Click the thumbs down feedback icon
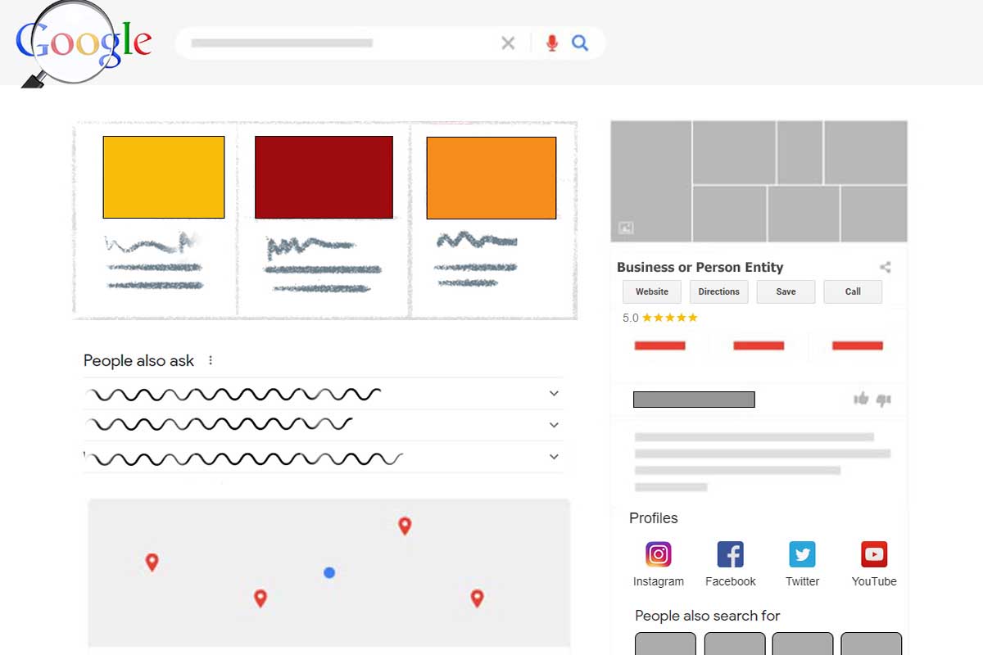 click(x=883, y=400)
